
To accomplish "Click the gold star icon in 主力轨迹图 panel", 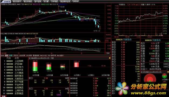I will point(110,58).
